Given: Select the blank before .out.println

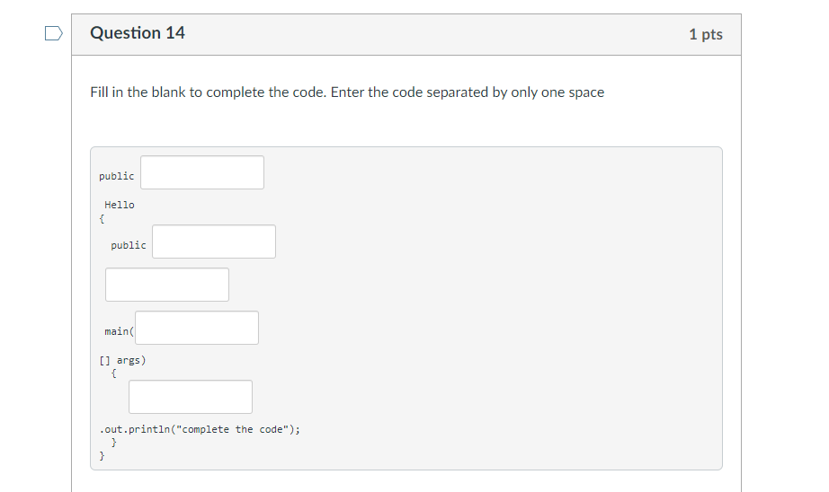Looking at the screenshot, I should coord(191,397).
